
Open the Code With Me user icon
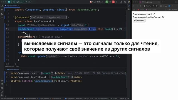tap(121, 2)
